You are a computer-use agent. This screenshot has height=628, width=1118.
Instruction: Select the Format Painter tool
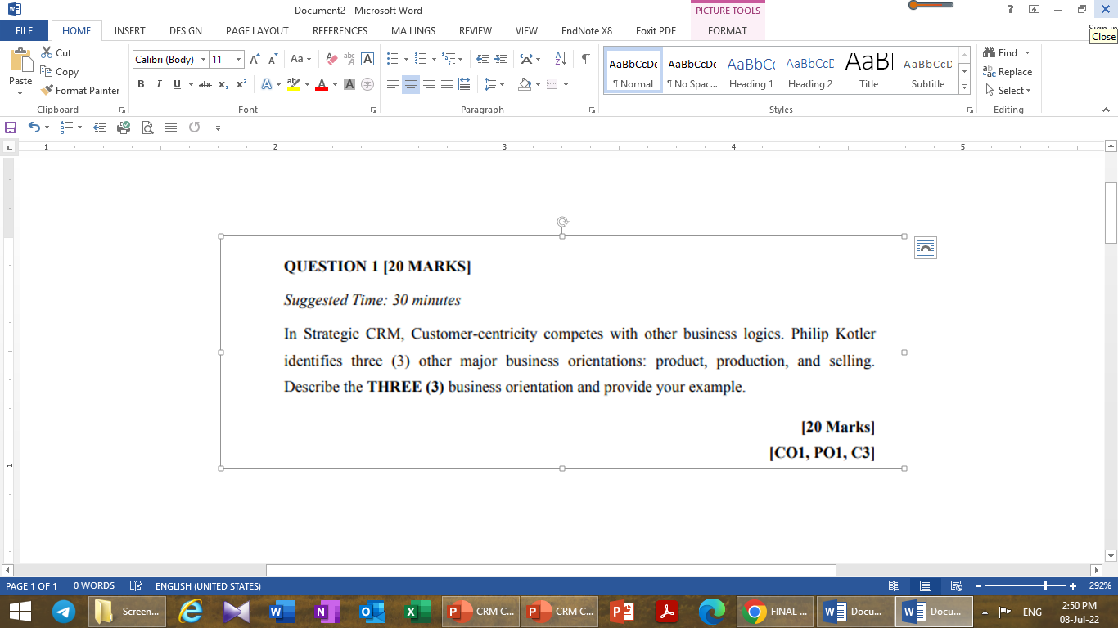coord(80,90)
